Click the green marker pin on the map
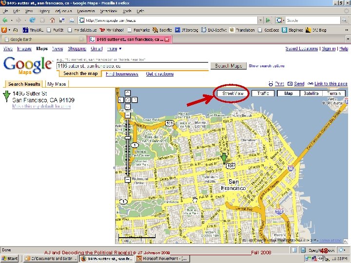Viewport: 351px width, 263px height. pyautogui.click(x=224, y=158)
